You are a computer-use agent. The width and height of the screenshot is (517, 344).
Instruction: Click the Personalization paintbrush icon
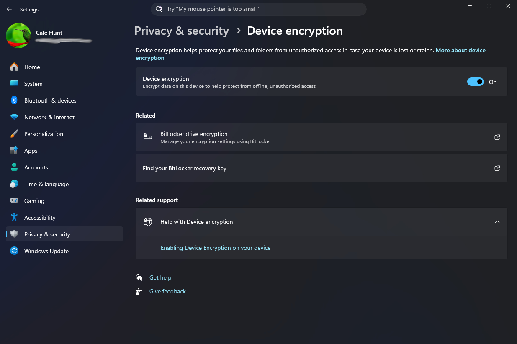14,134
